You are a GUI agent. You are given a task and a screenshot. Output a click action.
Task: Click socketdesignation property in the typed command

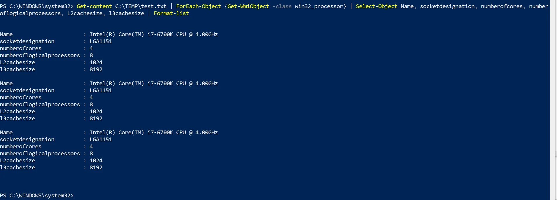(x=447, y=6)
